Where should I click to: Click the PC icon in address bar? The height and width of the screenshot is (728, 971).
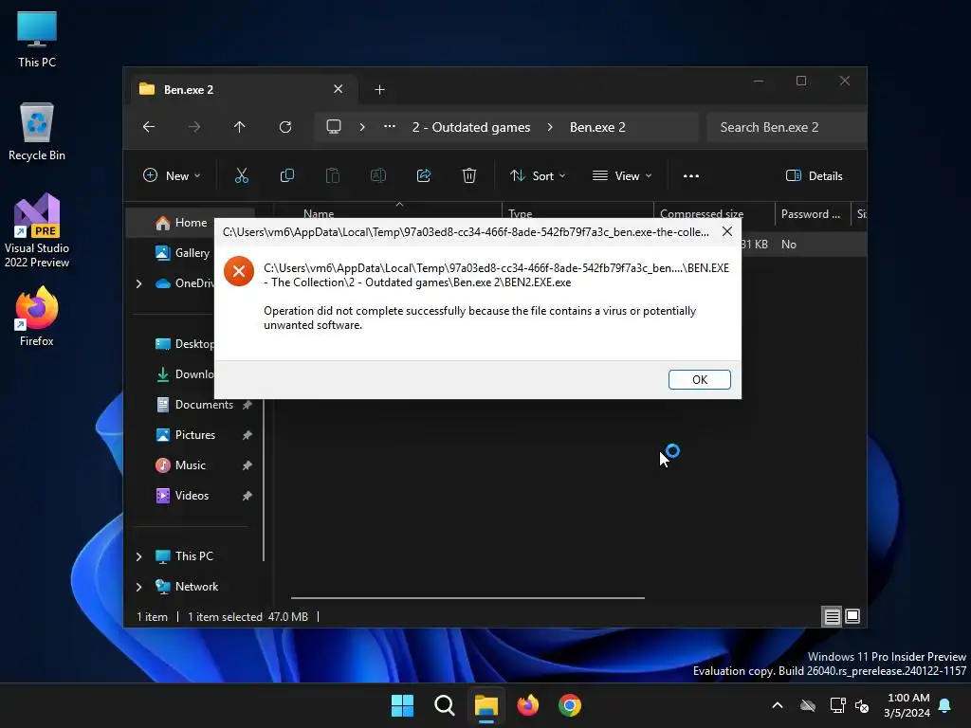pos(334,127)
